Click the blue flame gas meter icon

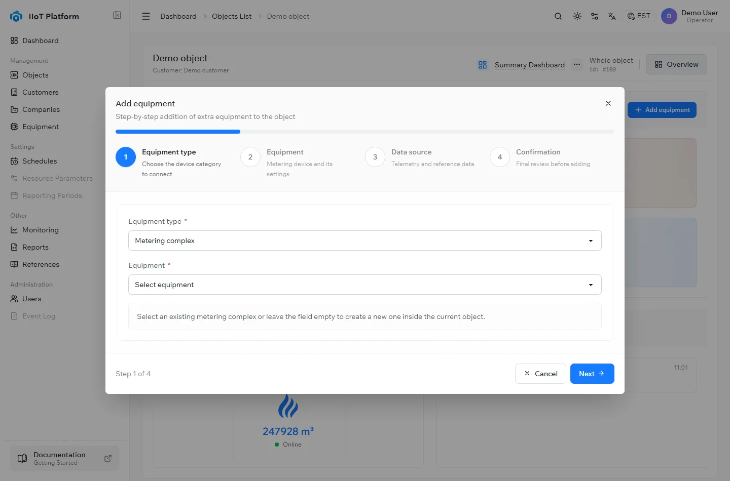[288, 406]
